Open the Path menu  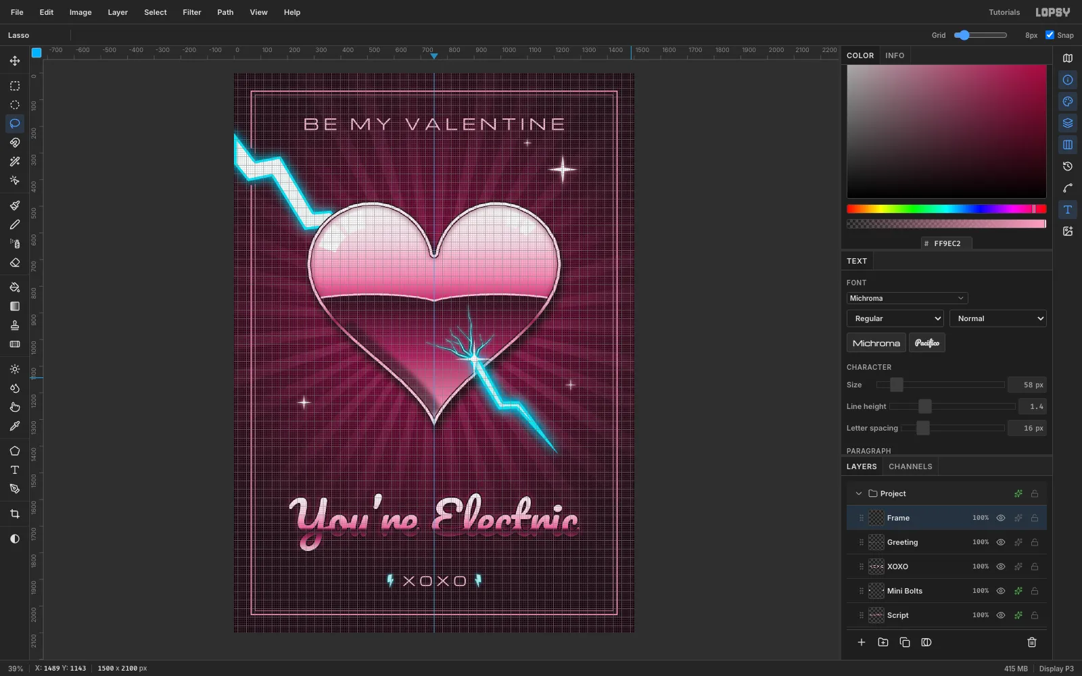[x=225, y=12]
